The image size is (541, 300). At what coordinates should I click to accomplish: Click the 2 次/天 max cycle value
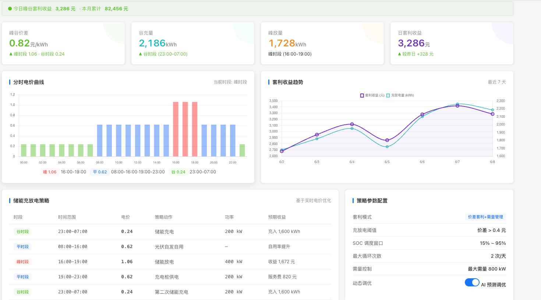[498, 256]
